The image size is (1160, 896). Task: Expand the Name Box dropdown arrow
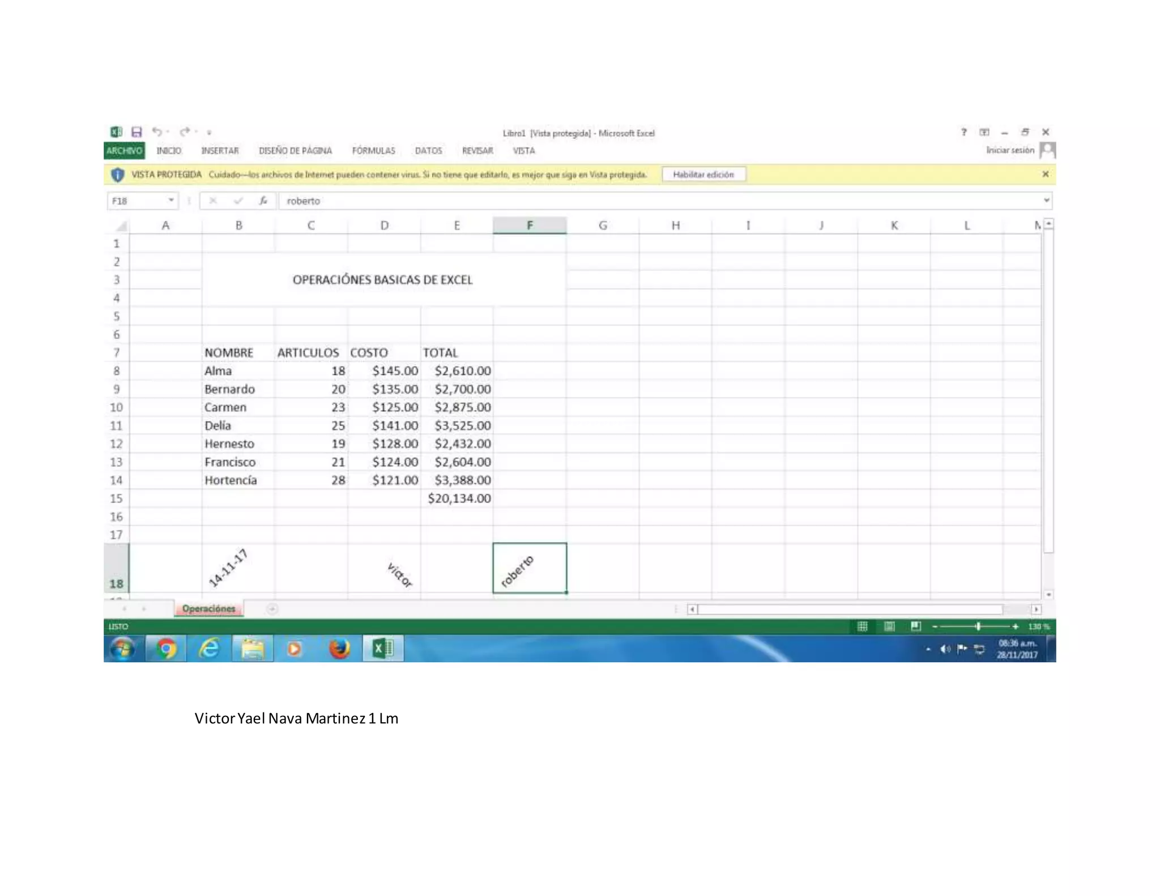point(170,200)
